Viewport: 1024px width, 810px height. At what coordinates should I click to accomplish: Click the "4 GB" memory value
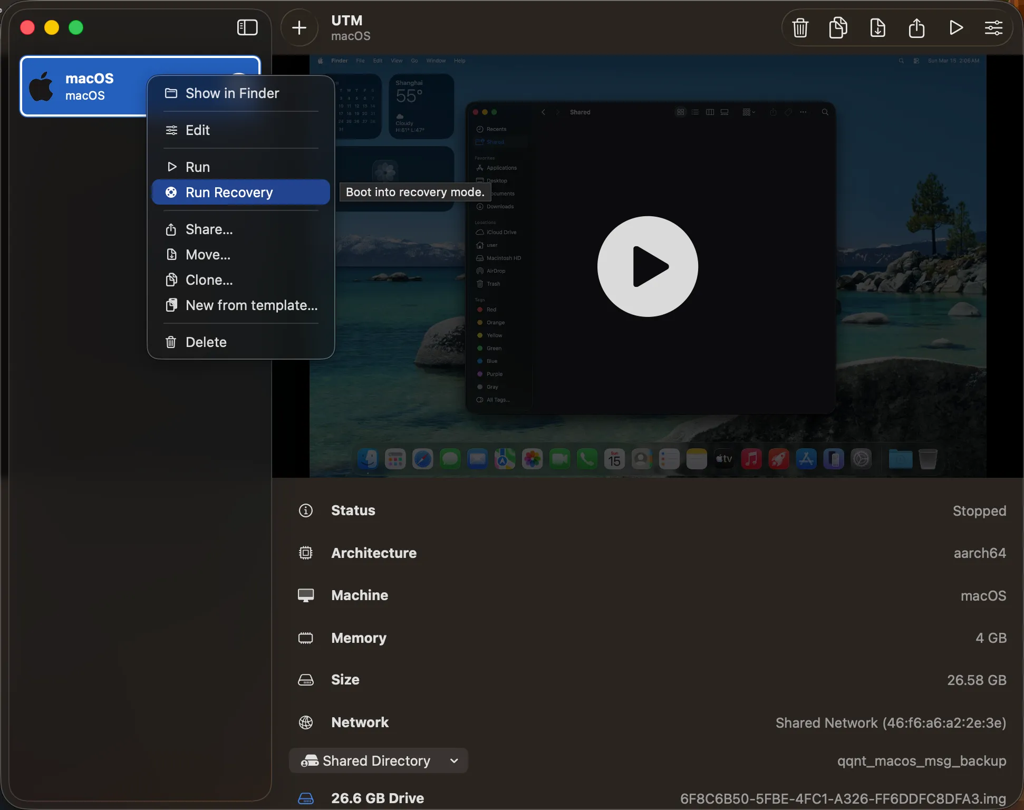tap(991, 638)
